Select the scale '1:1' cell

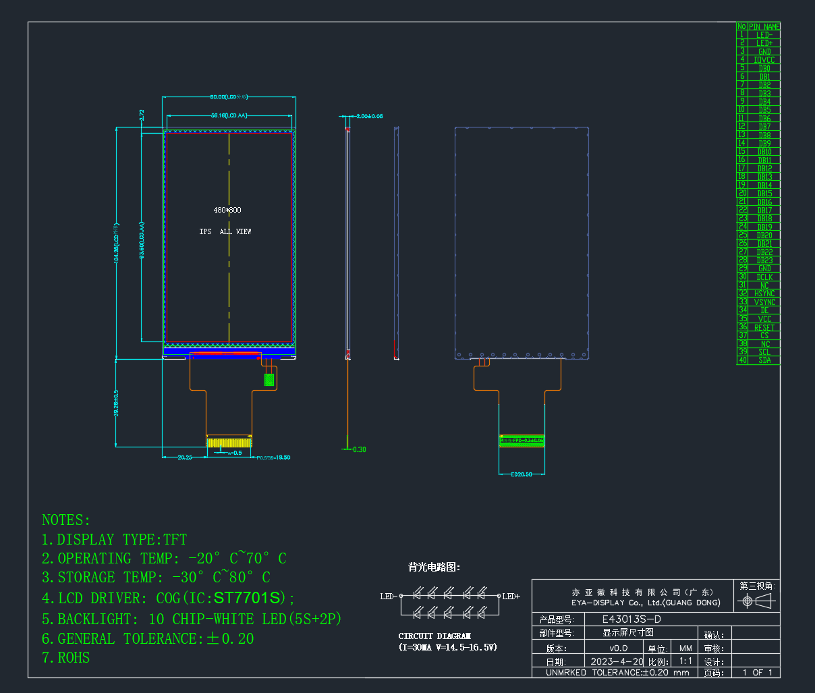click(685, 661)
